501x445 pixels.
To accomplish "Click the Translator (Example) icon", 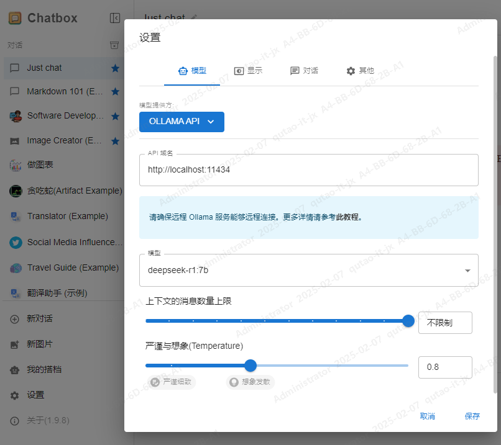I will click(16, 217).
